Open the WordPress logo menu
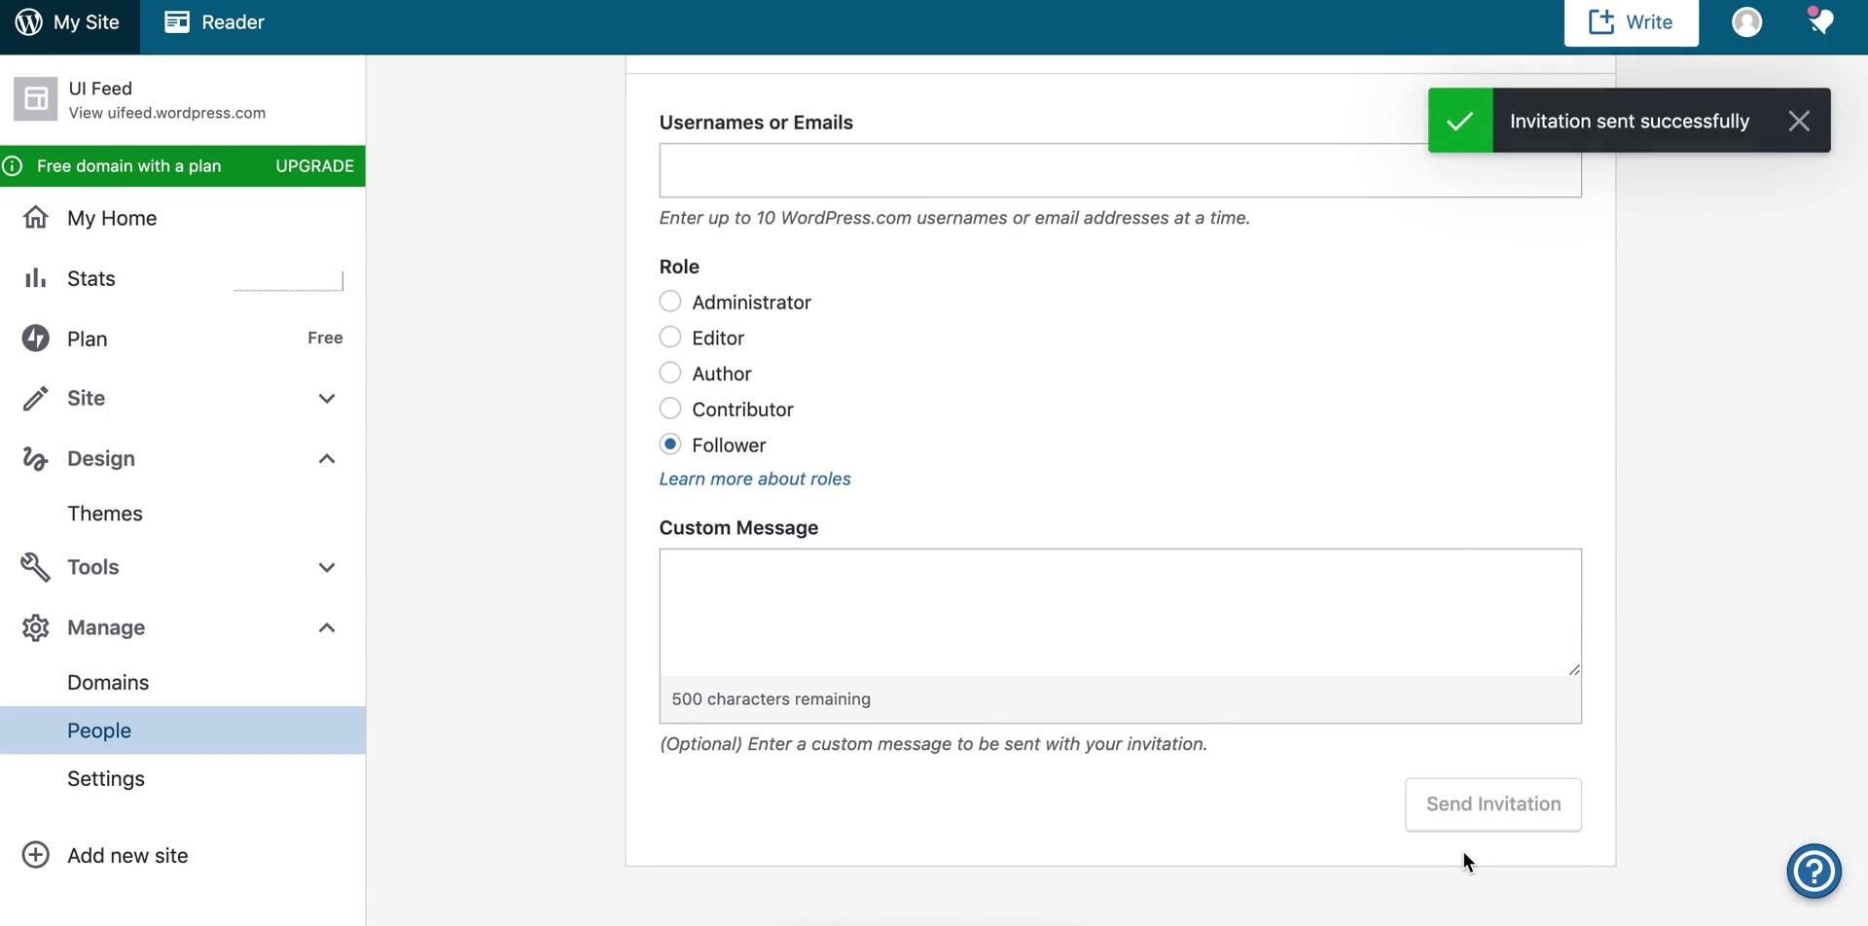 pos(27,20)
